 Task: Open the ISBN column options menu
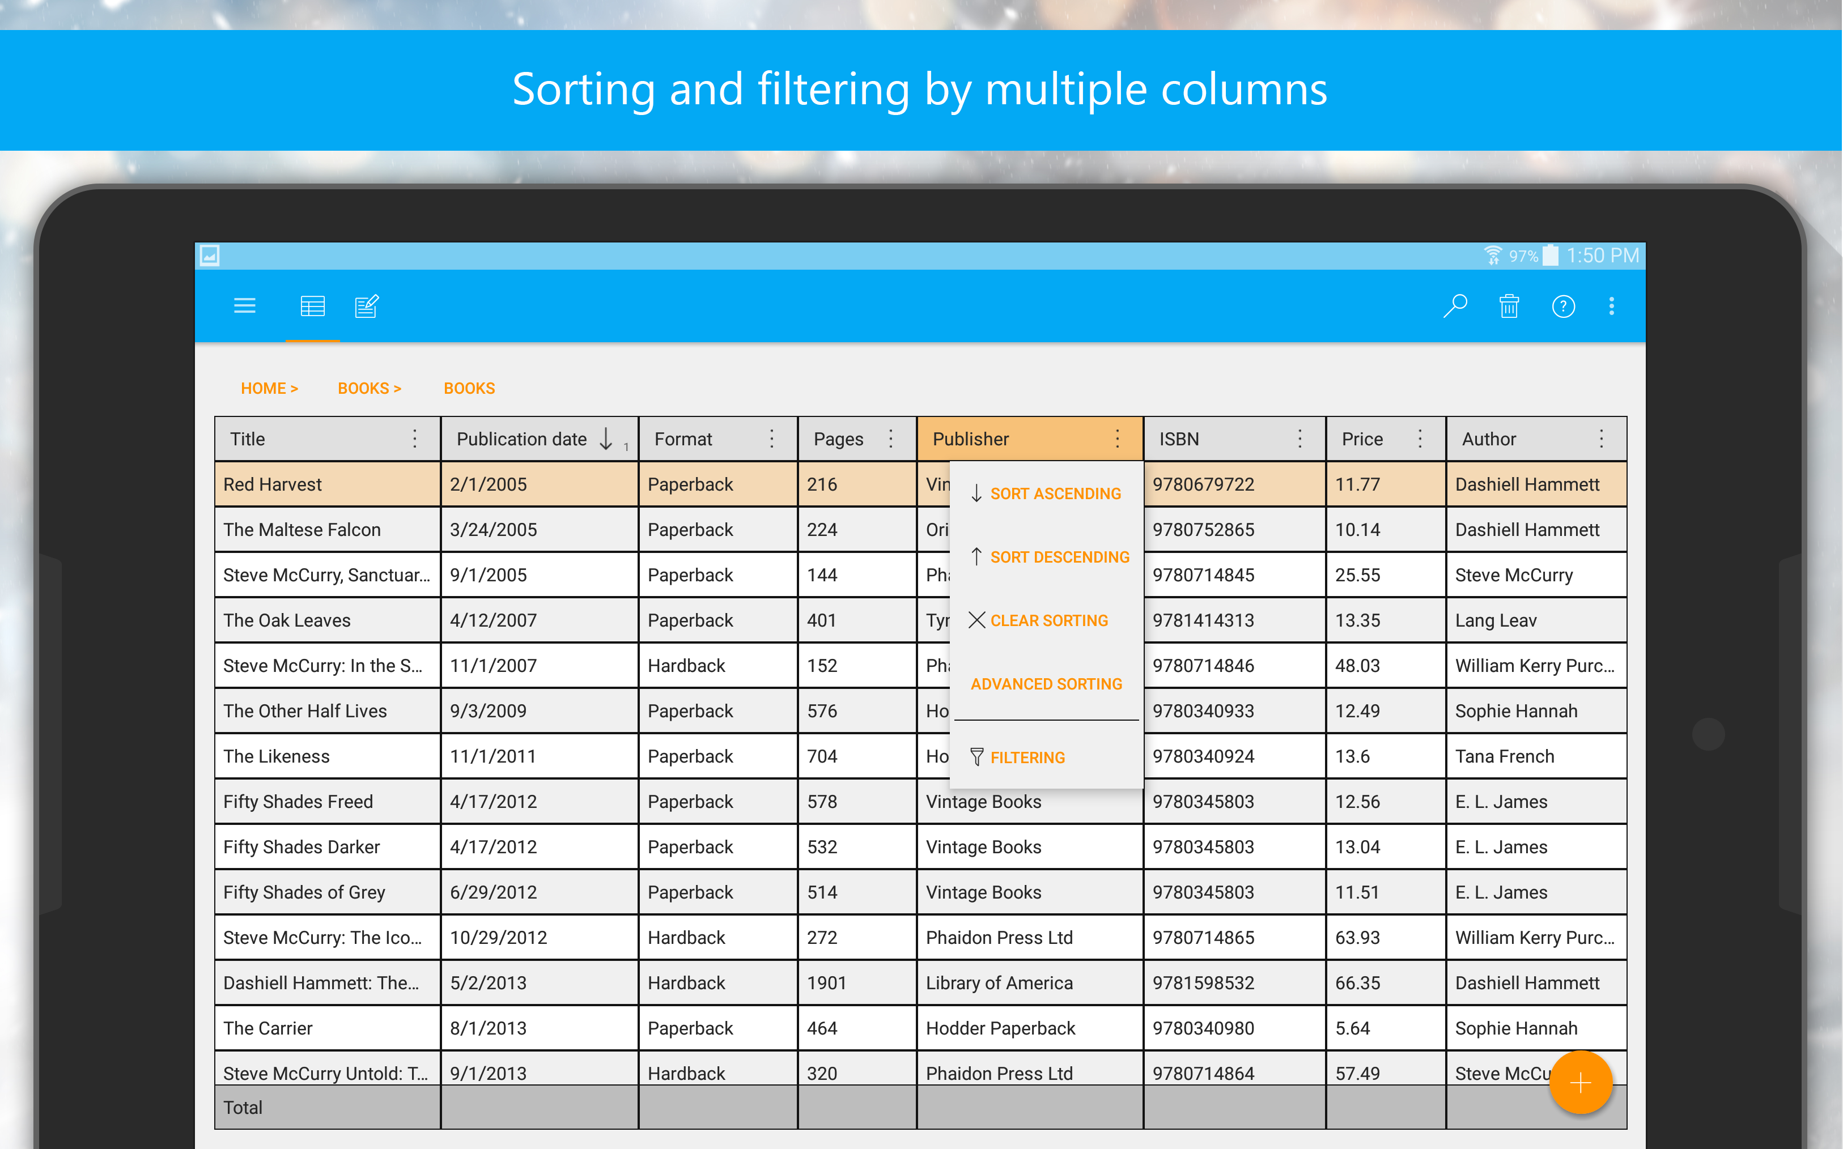1300,439
